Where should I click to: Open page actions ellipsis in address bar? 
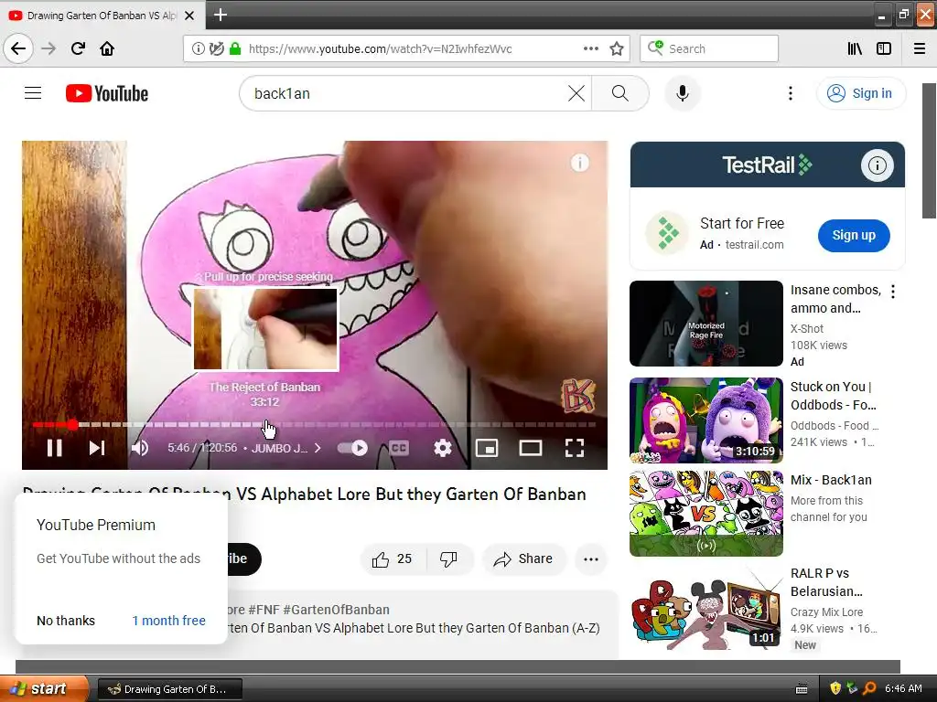(x=590, y=48)
